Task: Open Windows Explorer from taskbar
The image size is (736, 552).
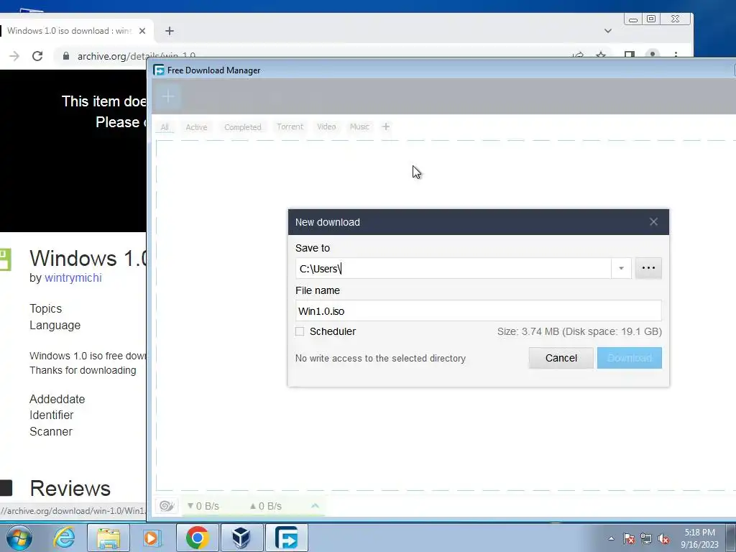Action: [x=109, y=538]
